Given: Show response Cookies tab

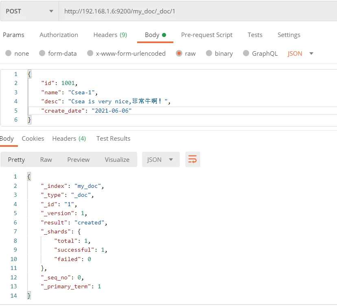Looking at the screenshot, I should tap(33, 139).
